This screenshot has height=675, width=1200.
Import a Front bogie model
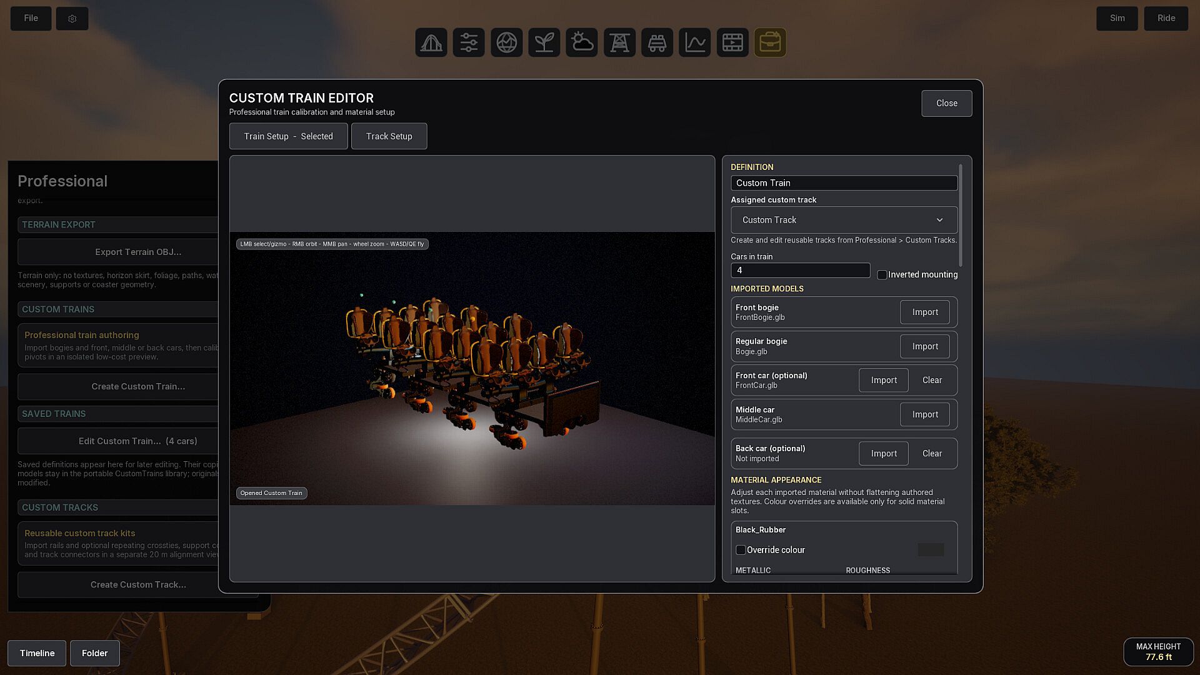pos(925,312)
